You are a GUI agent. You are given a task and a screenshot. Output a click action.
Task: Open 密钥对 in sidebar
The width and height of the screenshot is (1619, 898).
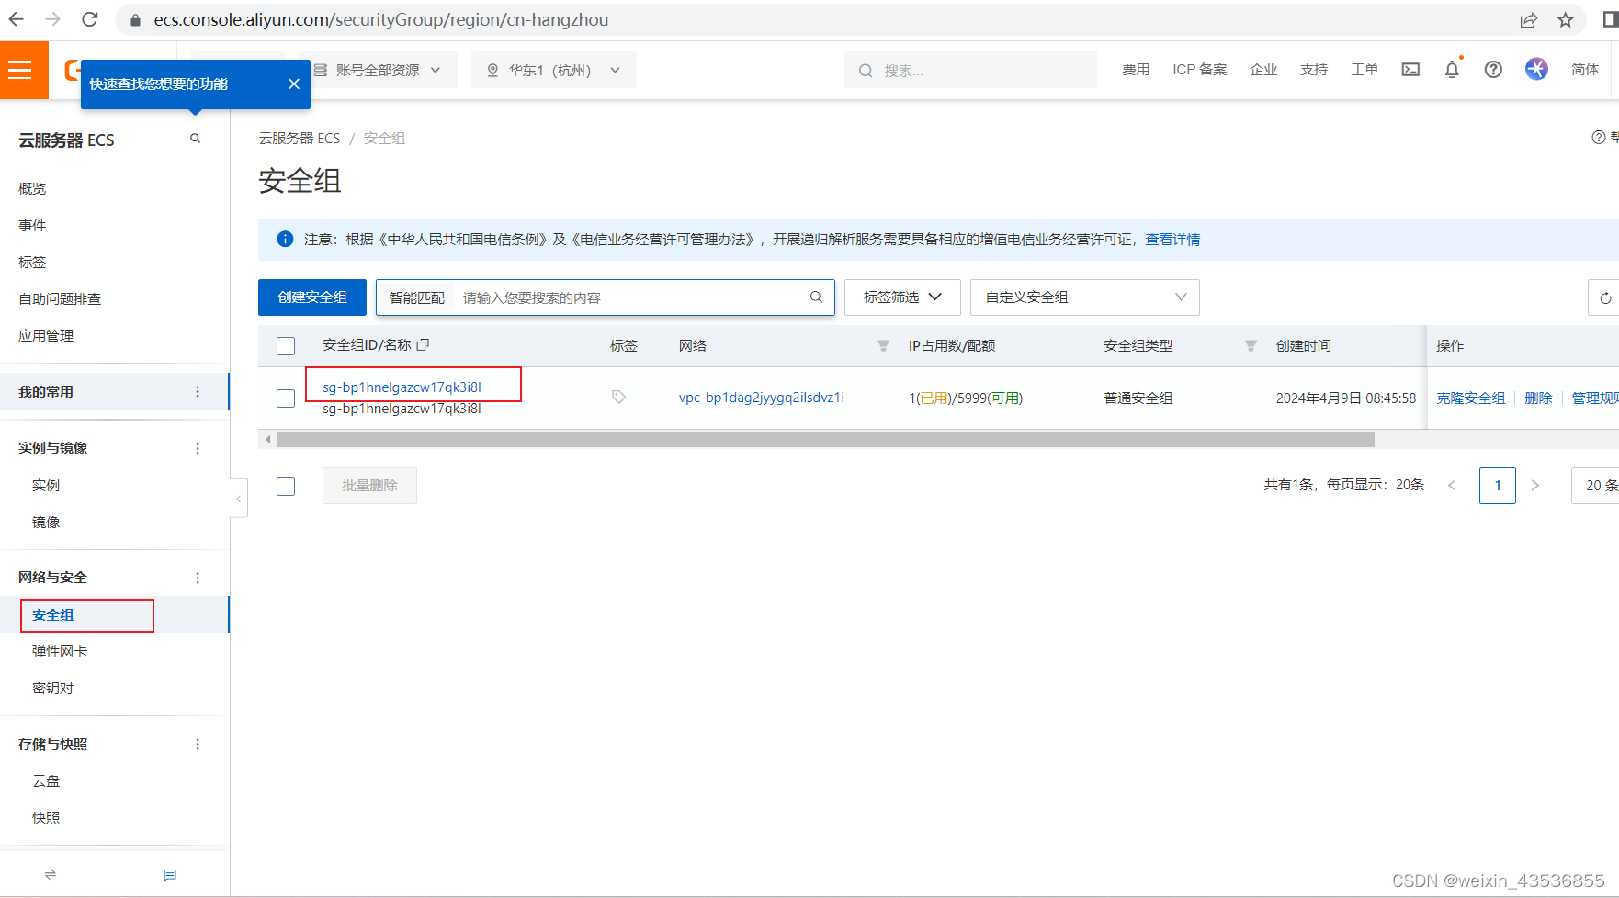[52, 689]
